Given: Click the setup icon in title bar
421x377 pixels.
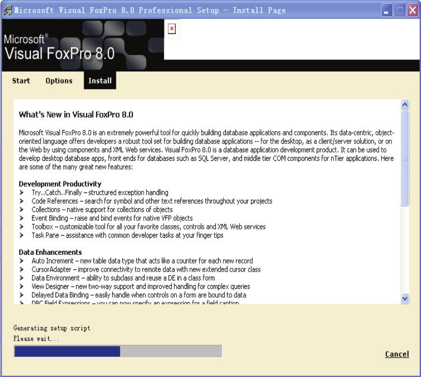Looking at the screenshot, I should [x=8, y=10].
